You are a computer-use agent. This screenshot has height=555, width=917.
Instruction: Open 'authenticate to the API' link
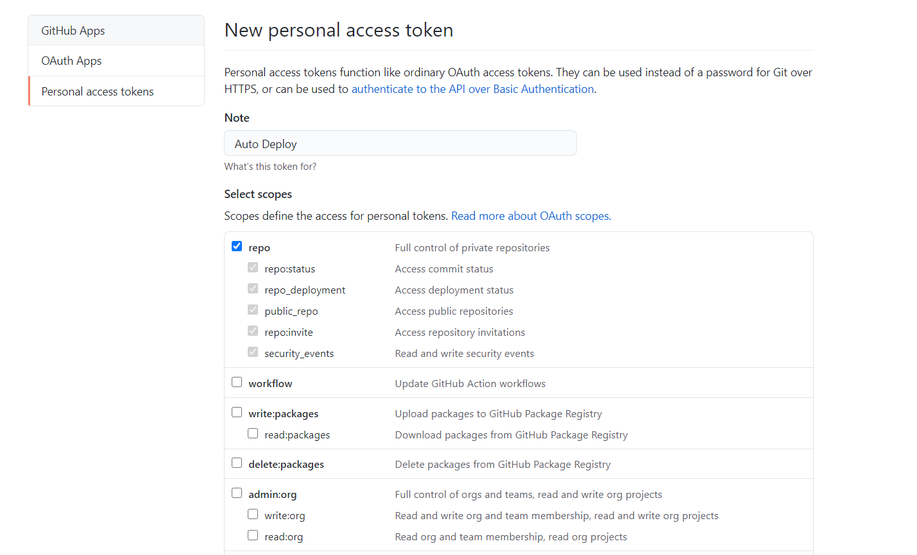click(x=472, y=89)
